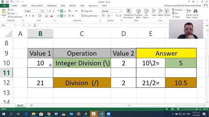Screen dimensions: 209x117
Task: Apply the cell Borders button
Action: (x=40, y=16)
